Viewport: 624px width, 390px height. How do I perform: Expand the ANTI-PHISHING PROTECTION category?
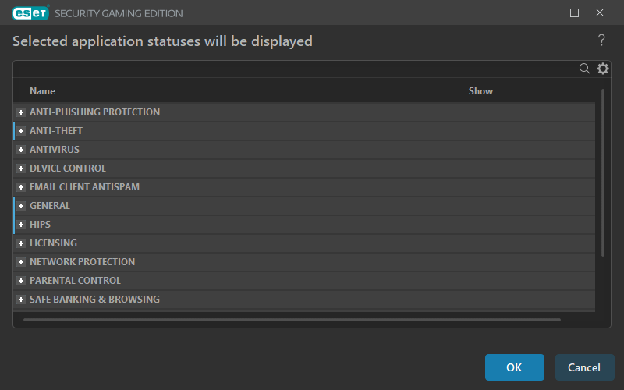(x=21, y=112)
